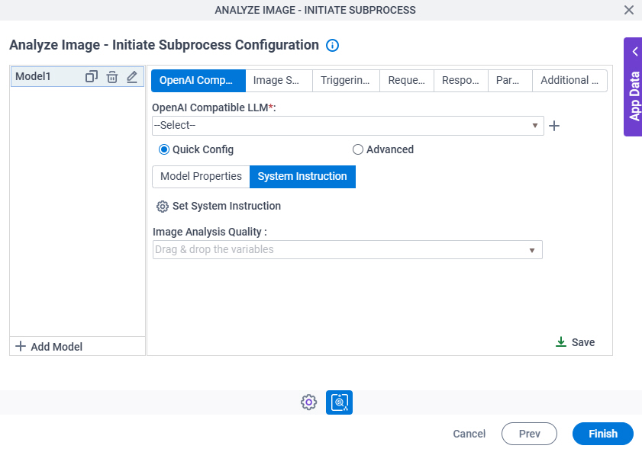This screenshot has height=452, width=642.
Task: Delete Model1 with the trash icon
Action: (112, 76)
